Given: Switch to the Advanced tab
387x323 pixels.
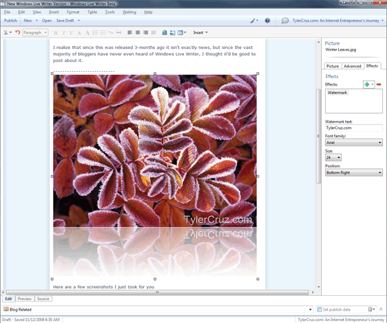Looking at the screenshot, I should 352,66.
